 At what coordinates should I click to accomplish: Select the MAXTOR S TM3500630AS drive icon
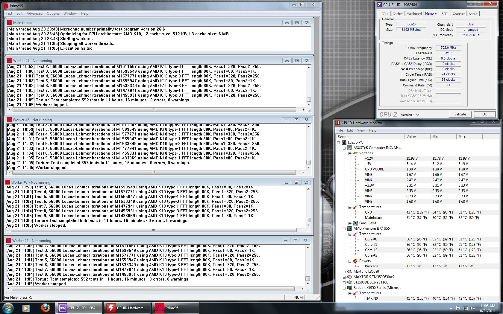click(350, 277)
